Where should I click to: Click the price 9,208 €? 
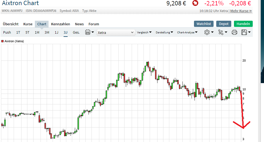point(176,3)
